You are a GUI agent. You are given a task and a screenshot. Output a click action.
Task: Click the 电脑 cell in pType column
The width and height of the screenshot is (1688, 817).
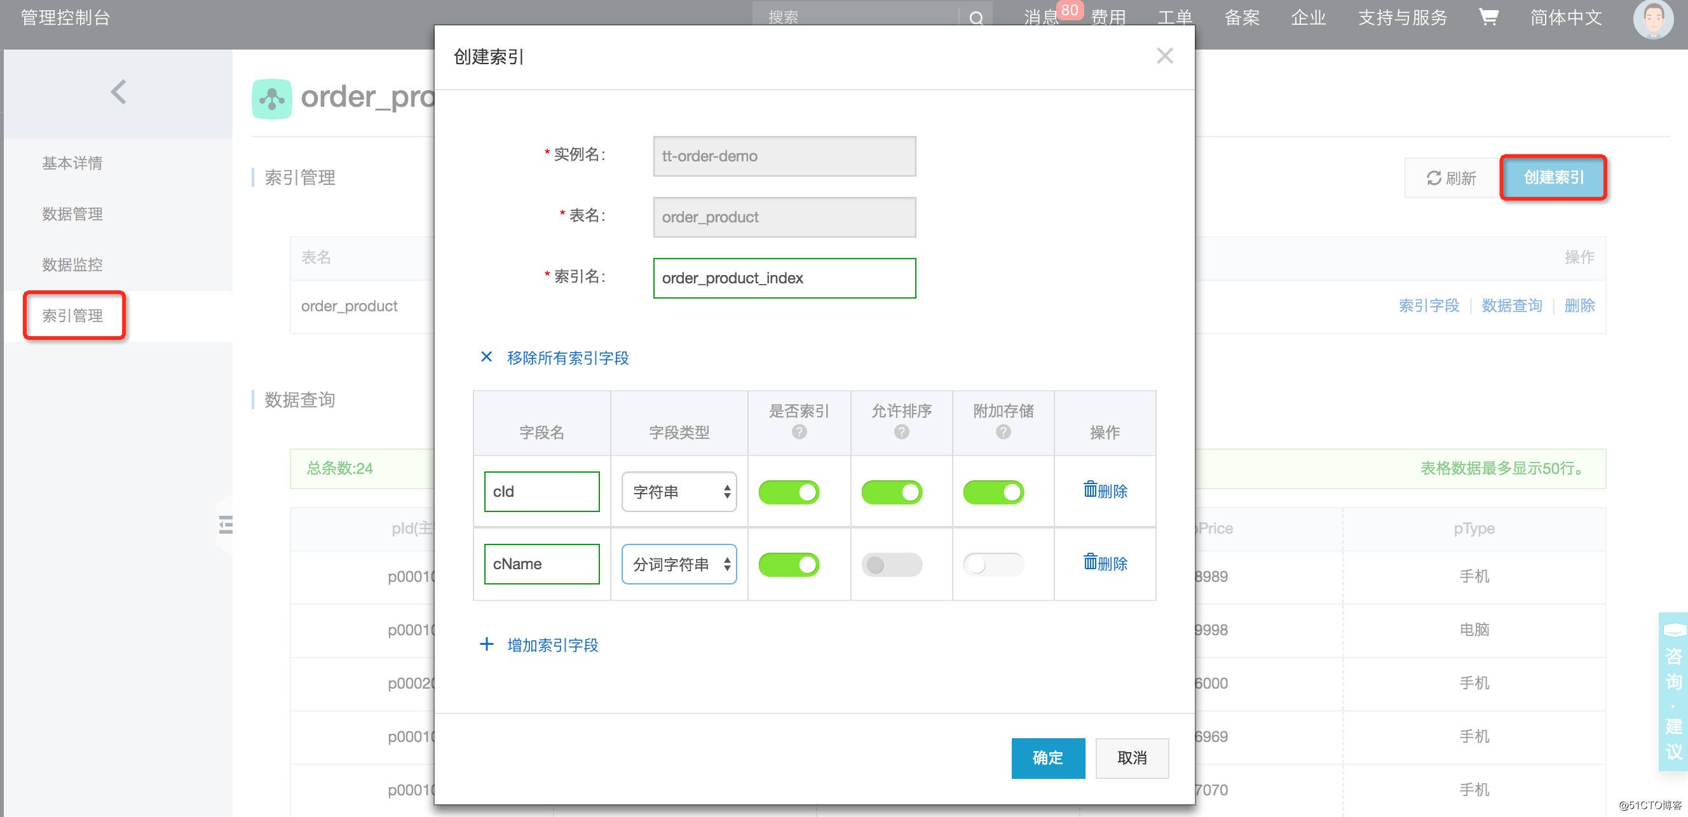1474,630
